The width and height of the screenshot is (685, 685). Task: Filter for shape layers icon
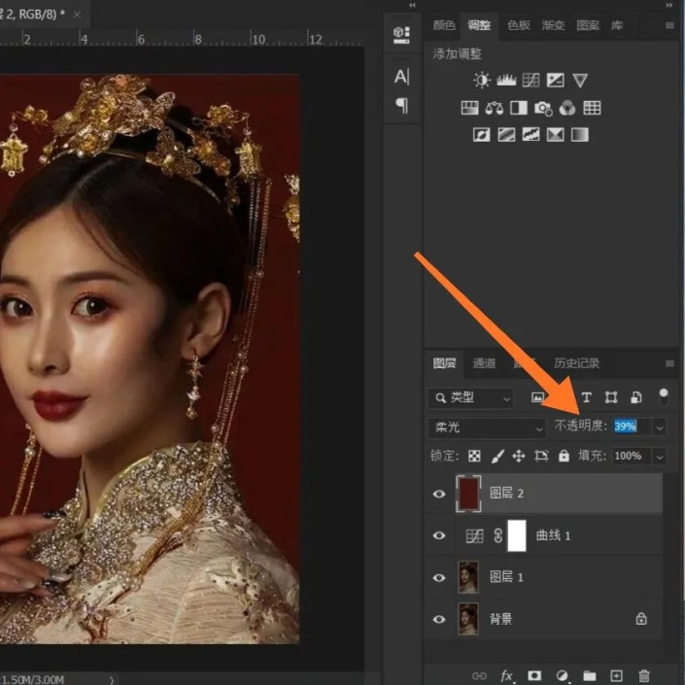coord(611,397)
